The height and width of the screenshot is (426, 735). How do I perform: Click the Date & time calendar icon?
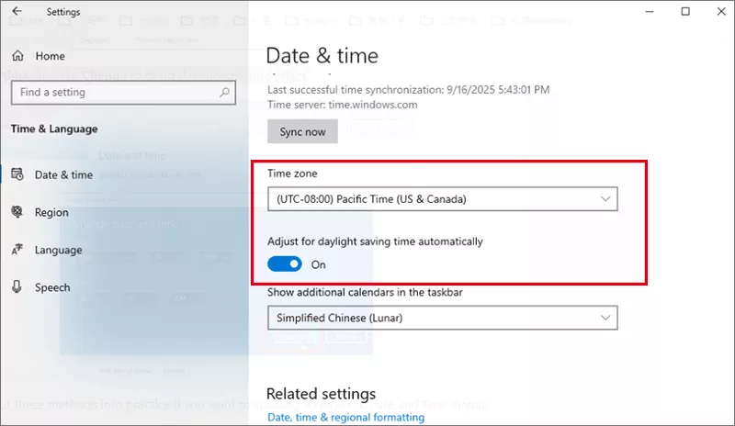tap(17, 174)
